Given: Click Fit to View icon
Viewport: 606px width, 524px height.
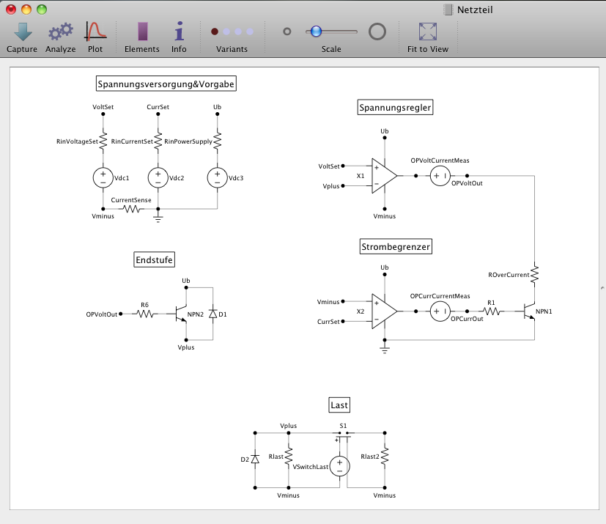Looking at the screenshot, I should click(x=428, y=32).
